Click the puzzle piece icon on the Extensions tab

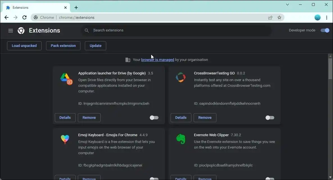(8, 8)
